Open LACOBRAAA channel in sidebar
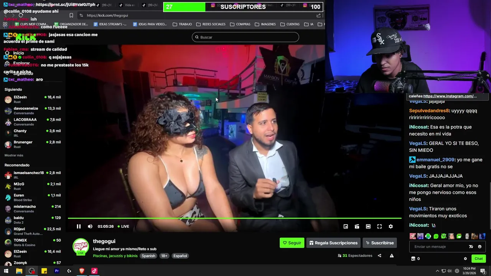The image size is (491, 276). (33, 122)
